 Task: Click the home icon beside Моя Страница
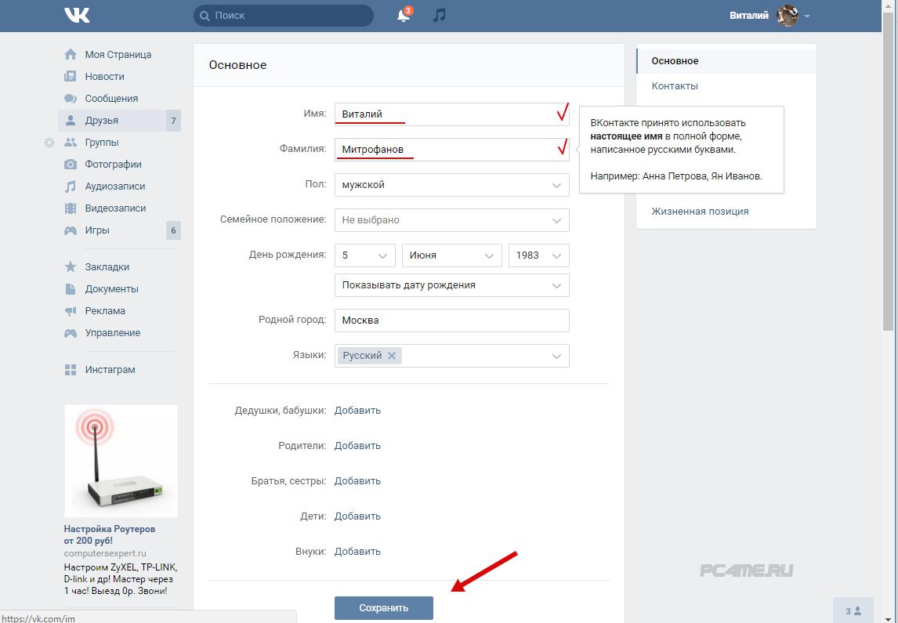(x=71, y=54)
